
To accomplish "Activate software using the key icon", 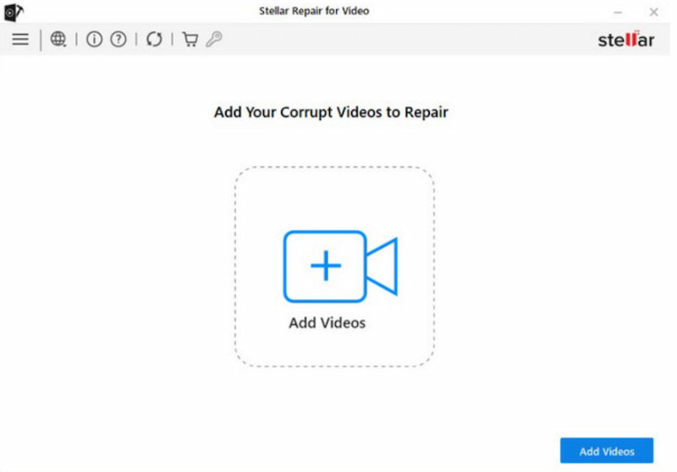I will click(213, 40).
